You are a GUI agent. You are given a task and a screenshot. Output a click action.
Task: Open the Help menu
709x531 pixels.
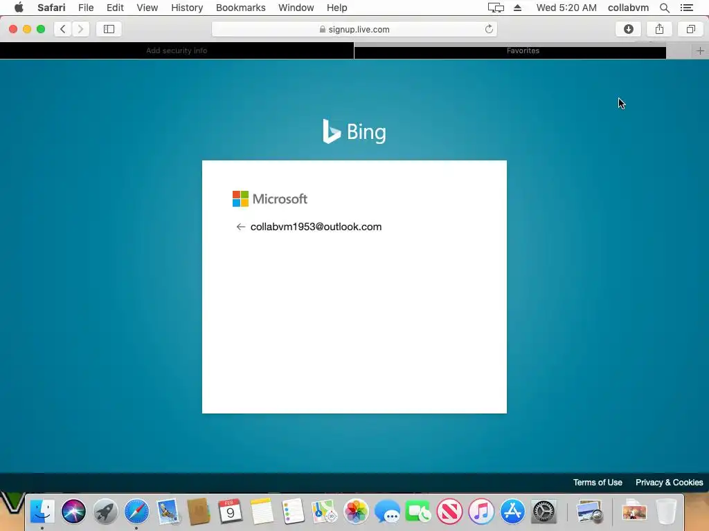click(x=337, y=8)
